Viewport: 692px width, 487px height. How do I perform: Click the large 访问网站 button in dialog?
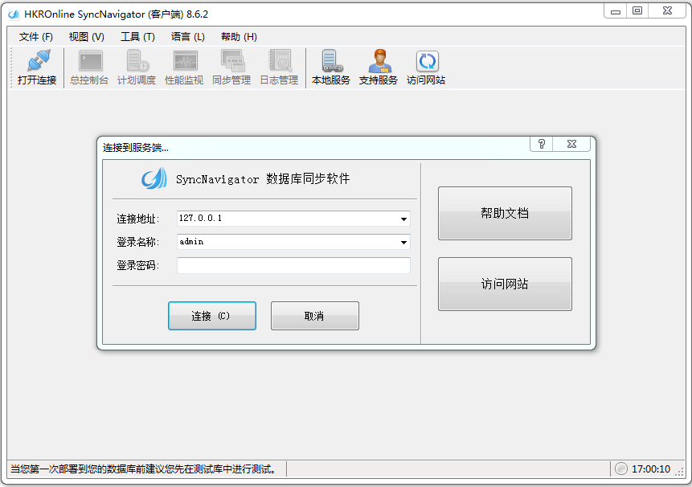coord(505,284)
